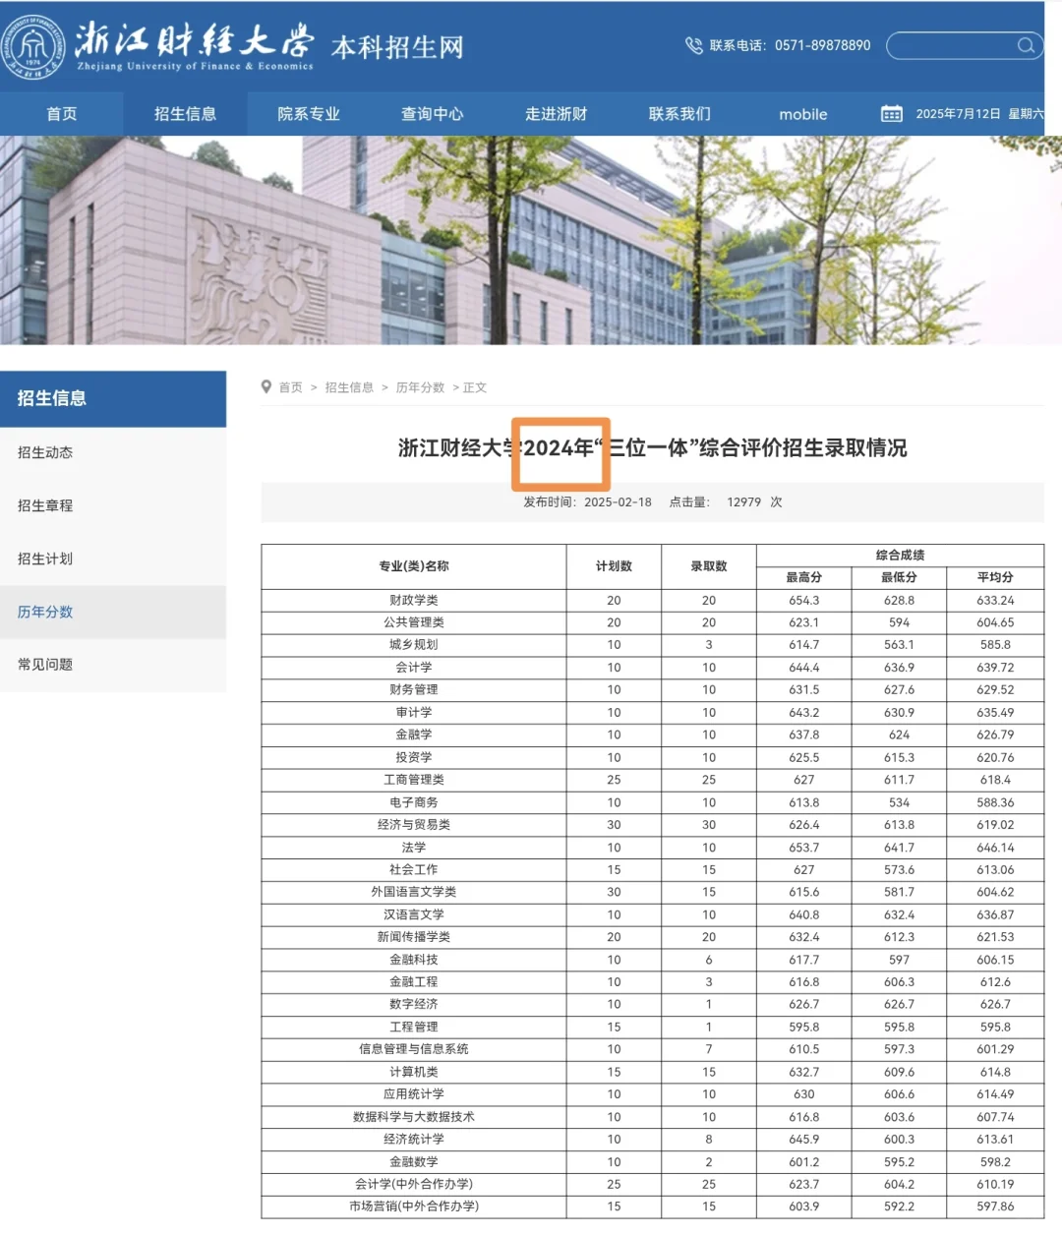
Task: Click the 新闻传播学类 row name
Action: 414,937
